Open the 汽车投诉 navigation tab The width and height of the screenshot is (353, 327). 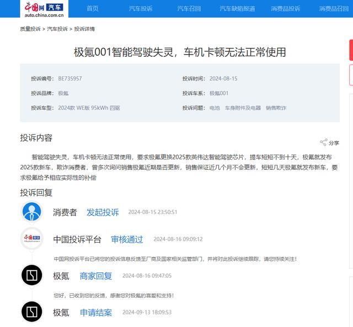(141, 9)
